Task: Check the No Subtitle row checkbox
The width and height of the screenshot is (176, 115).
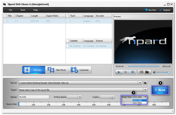Action: tap(67, 46)
